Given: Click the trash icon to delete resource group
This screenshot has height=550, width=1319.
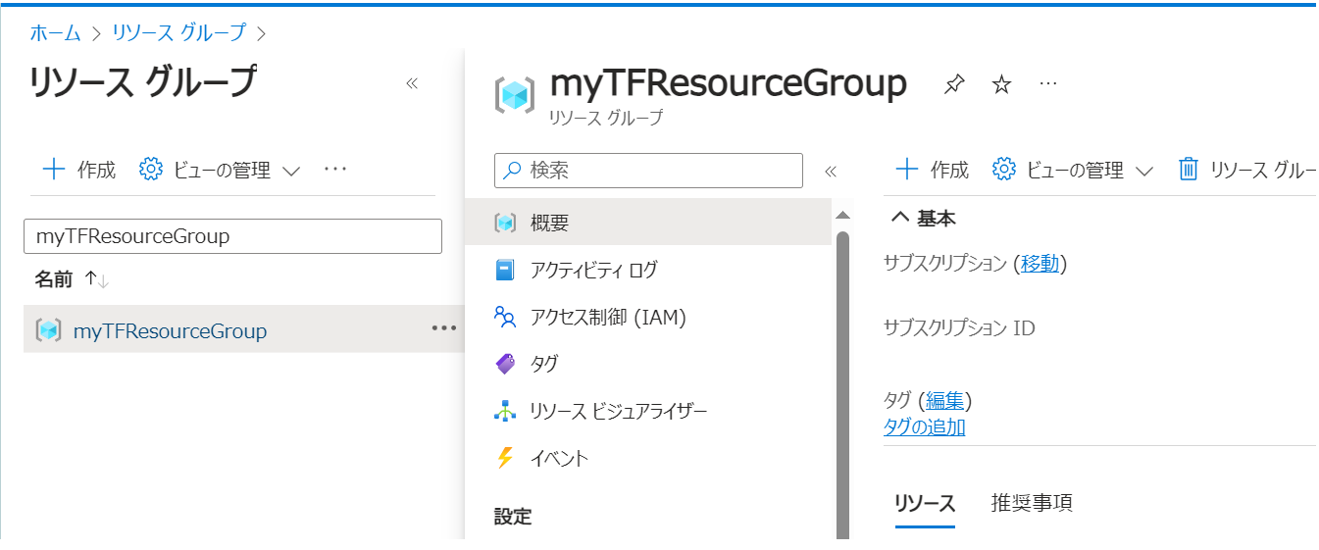Looking at the screenshot, I should coord(1188,170).
